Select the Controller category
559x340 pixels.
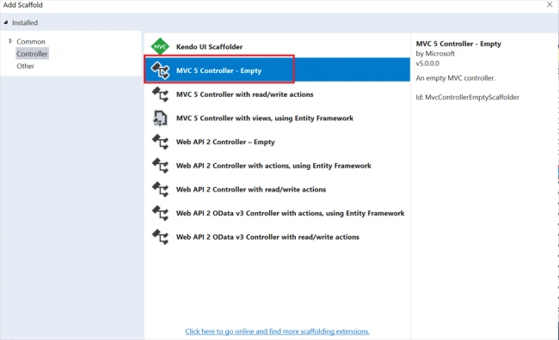32,54
